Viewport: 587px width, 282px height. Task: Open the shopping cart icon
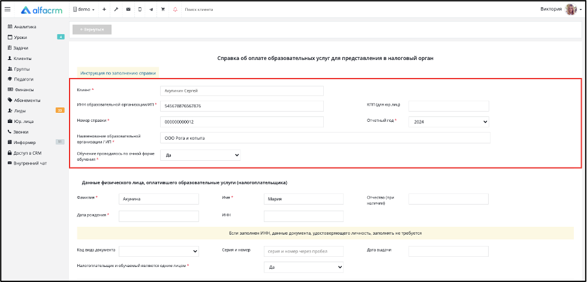pos(163,10)
